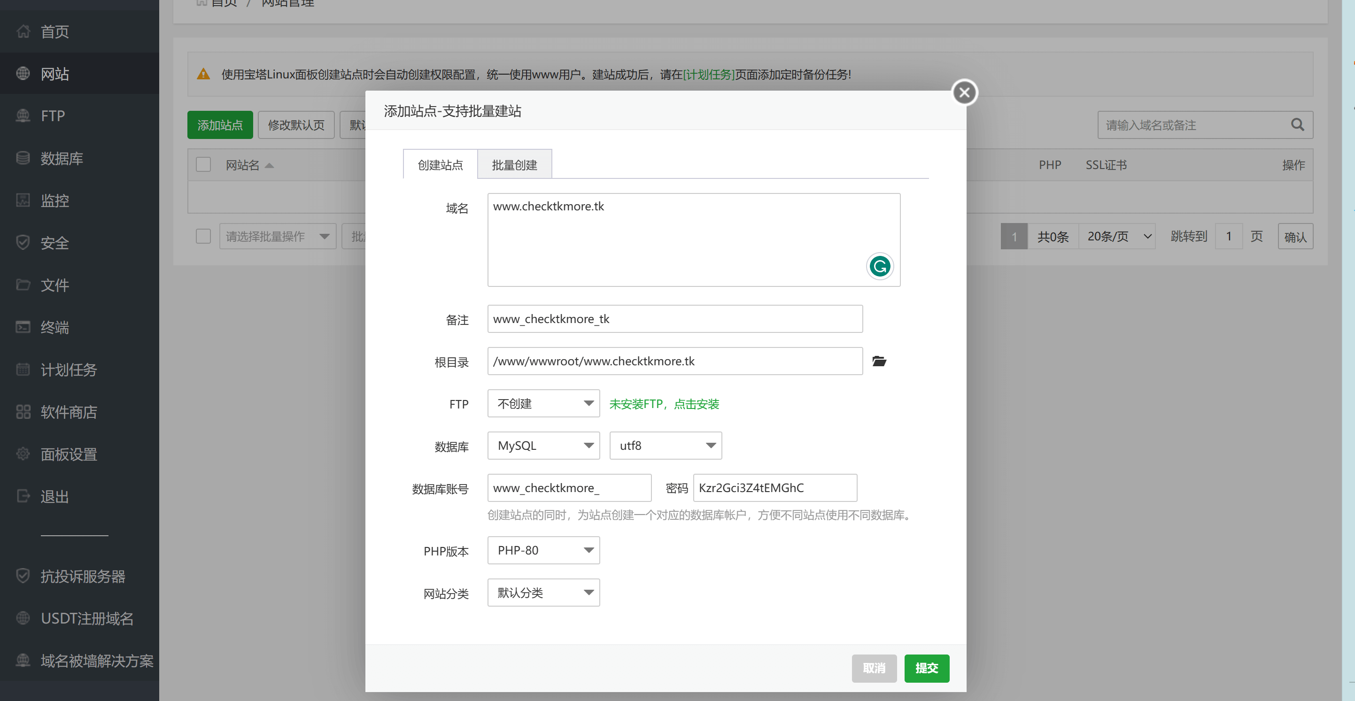Click the 退出 logout icon

click(x=23, y=496)
